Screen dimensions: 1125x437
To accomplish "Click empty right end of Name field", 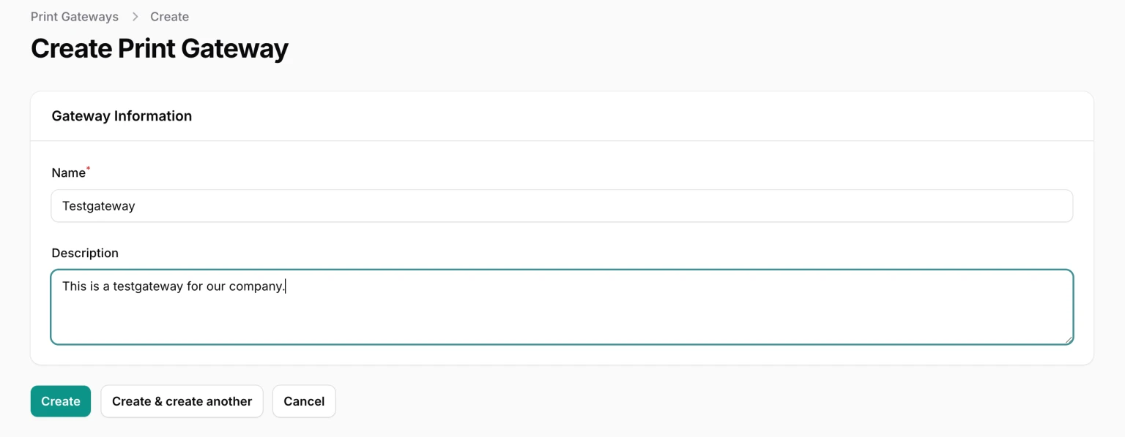I will click(952, 206).
